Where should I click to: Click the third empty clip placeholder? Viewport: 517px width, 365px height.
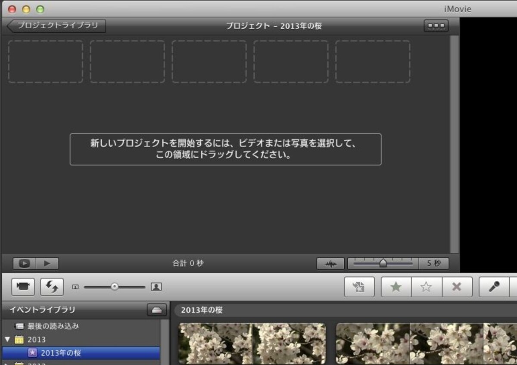point(209,62)
